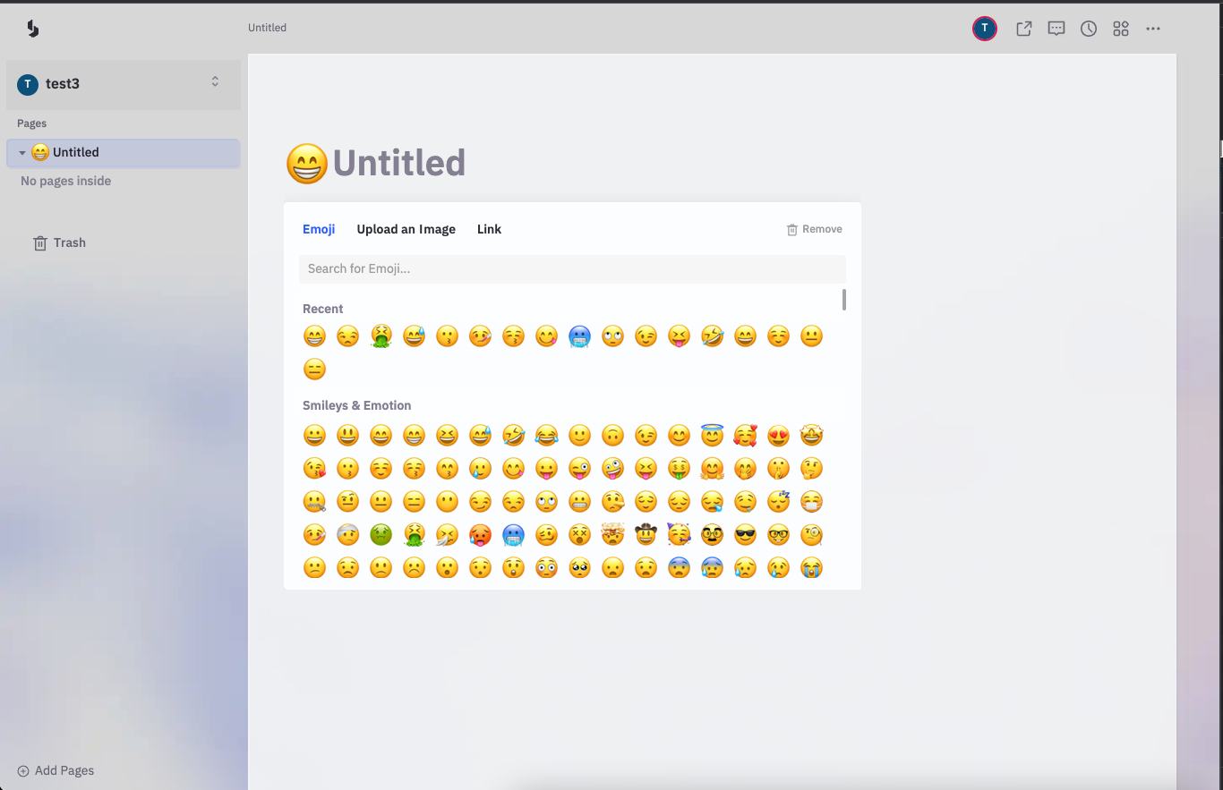The width and height of the screenshot is (1223, 790).
Task: Open the page history clock icon
Action: [1088, 28]
